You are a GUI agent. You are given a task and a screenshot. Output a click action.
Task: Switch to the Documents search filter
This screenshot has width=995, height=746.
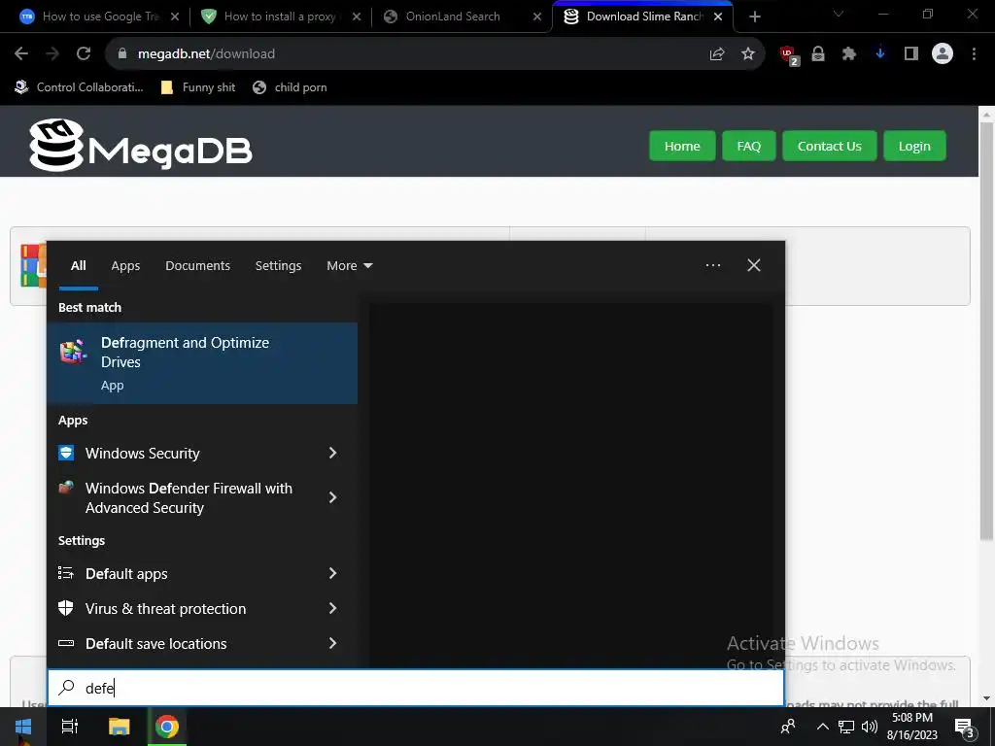[x=197, y=266]
